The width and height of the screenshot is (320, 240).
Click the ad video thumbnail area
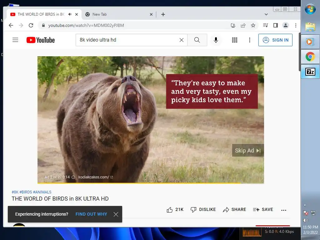pyautogui.click(x=151, y=119)
